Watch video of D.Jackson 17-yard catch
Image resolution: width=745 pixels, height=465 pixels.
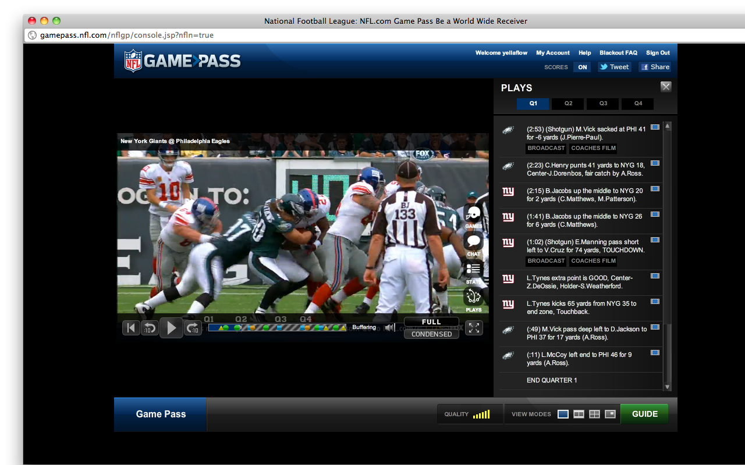coord(655,327)
